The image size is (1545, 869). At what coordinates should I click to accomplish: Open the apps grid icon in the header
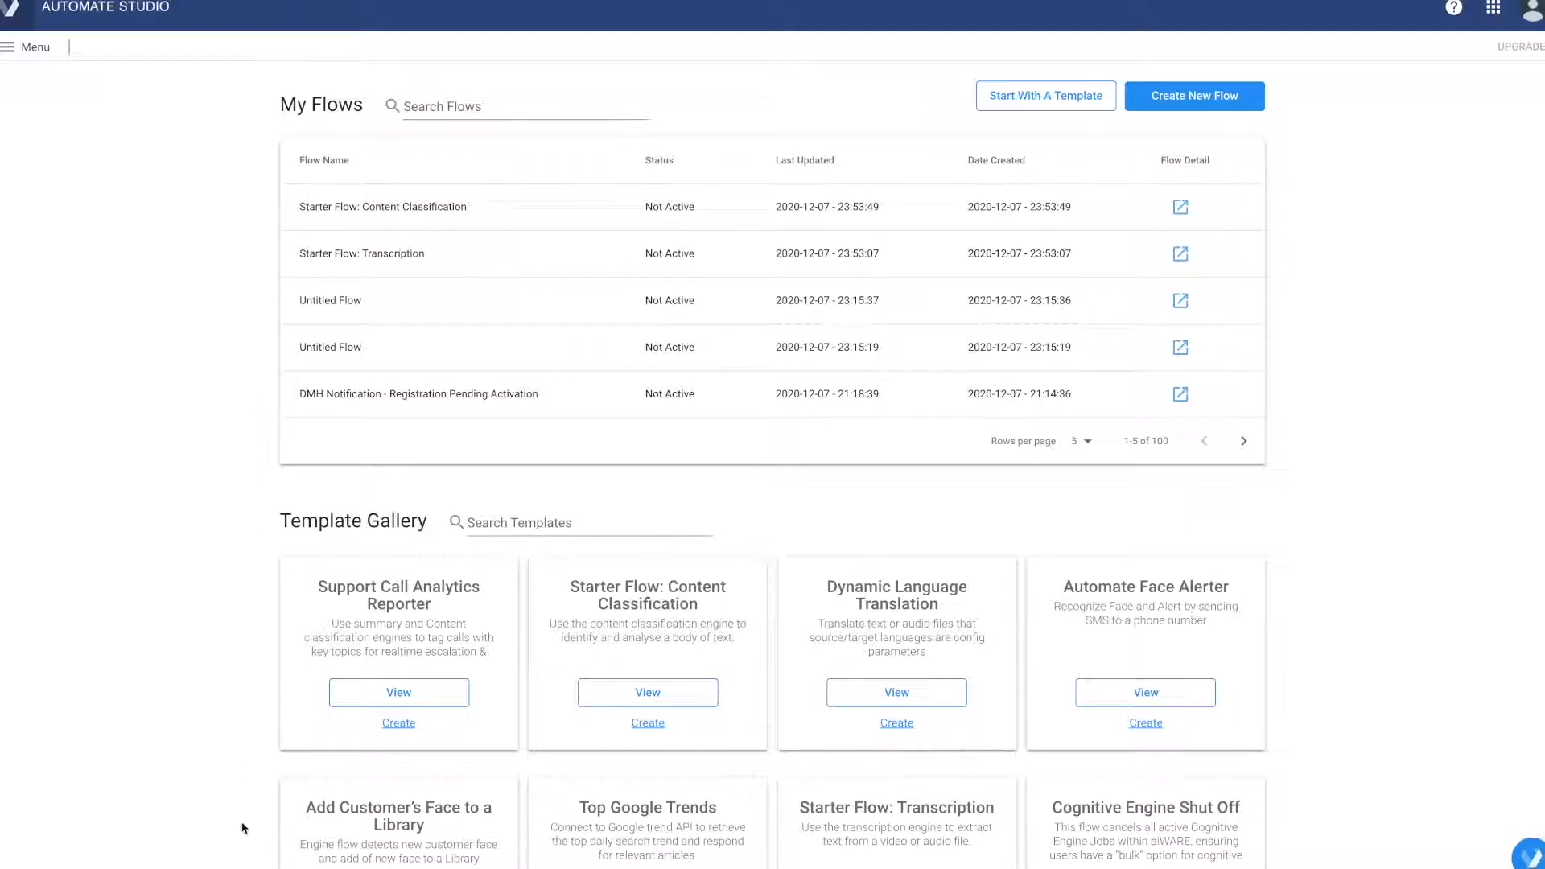[1493, 8]
